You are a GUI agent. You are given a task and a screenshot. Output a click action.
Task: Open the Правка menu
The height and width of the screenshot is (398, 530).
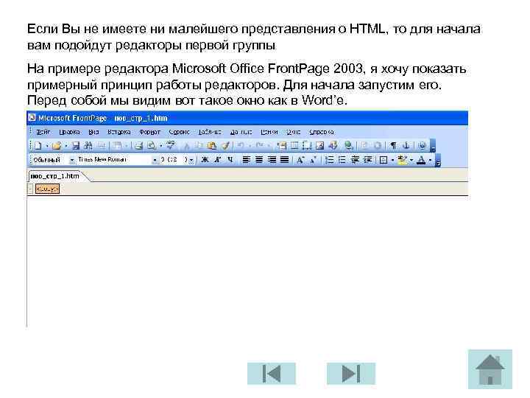click(69, 132)
